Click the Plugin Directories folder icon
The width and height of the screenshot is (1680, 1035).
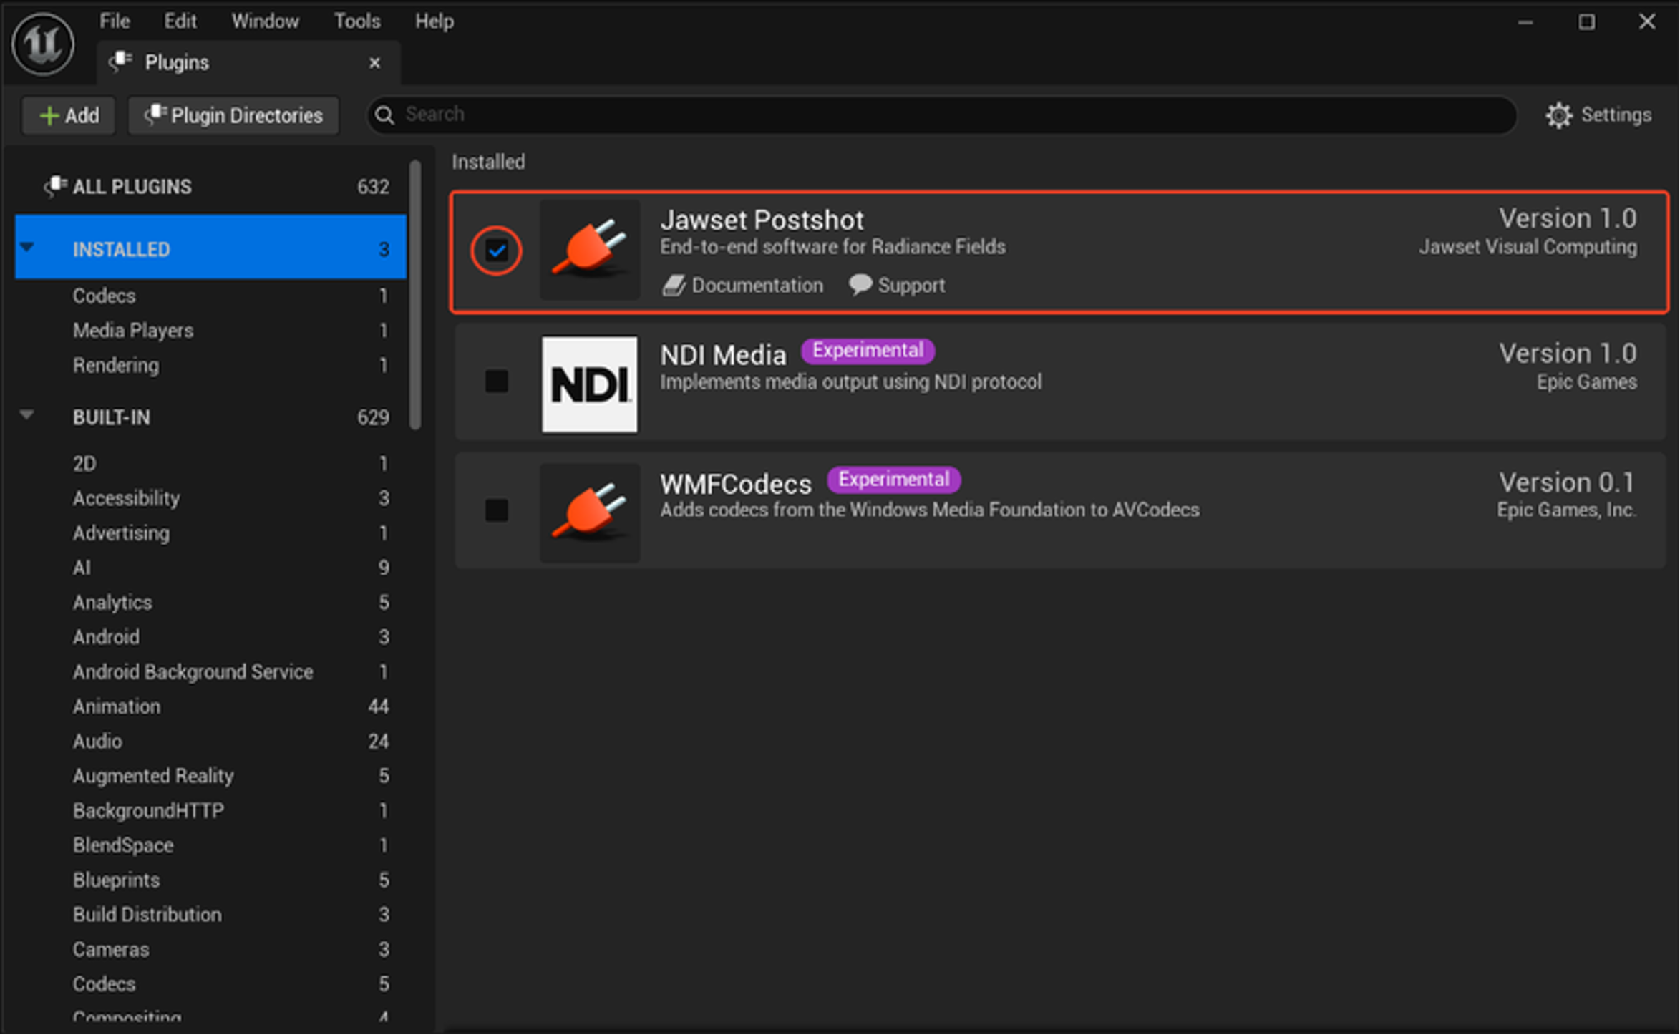(156, 115)
